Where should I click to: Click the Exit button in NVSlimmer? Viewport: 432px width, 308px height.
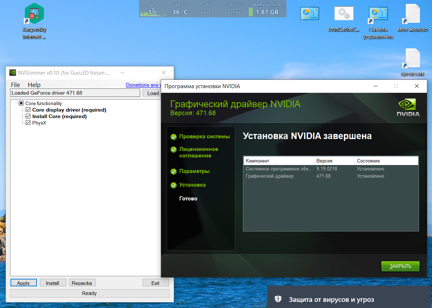pos(156,283)
